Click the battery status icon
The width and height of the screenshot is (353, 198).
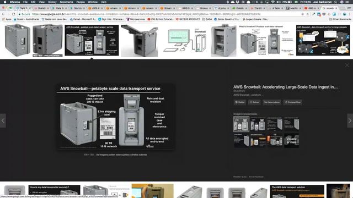(290, 2)
